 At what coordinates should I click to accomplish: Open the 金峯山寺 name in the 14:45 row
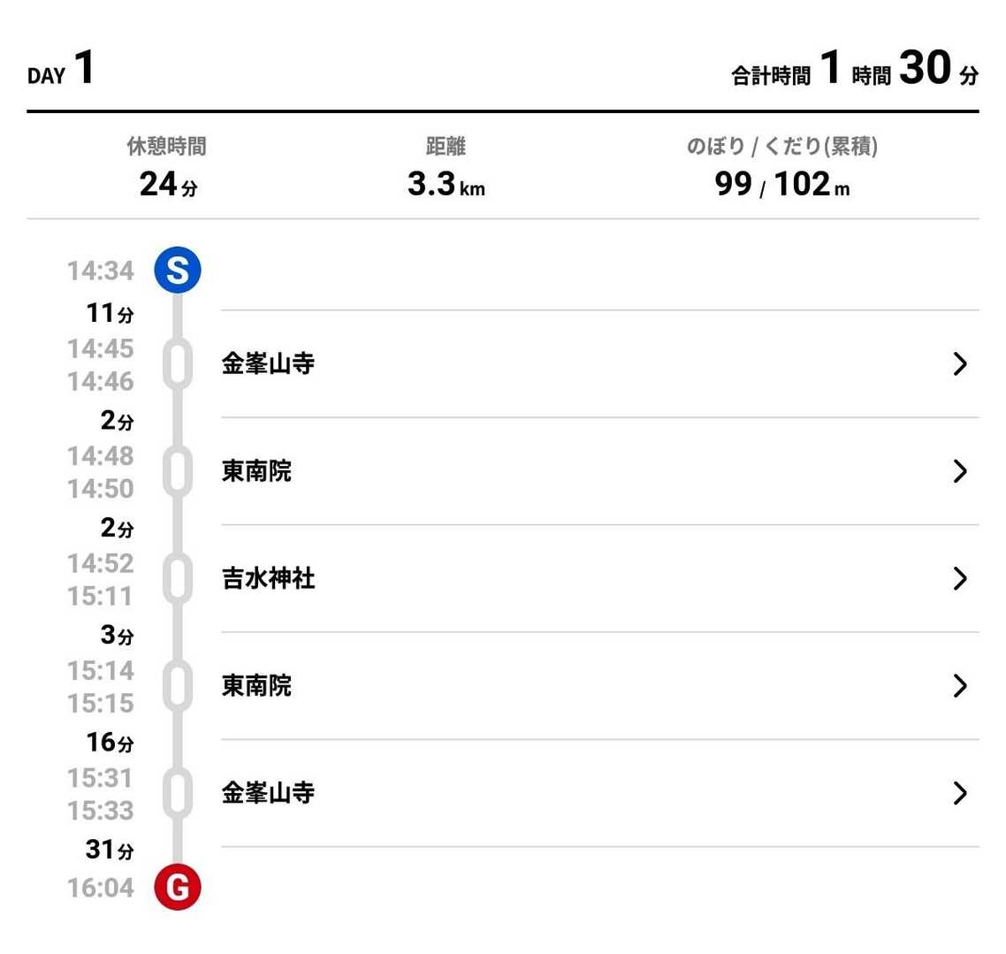(268, 364)
